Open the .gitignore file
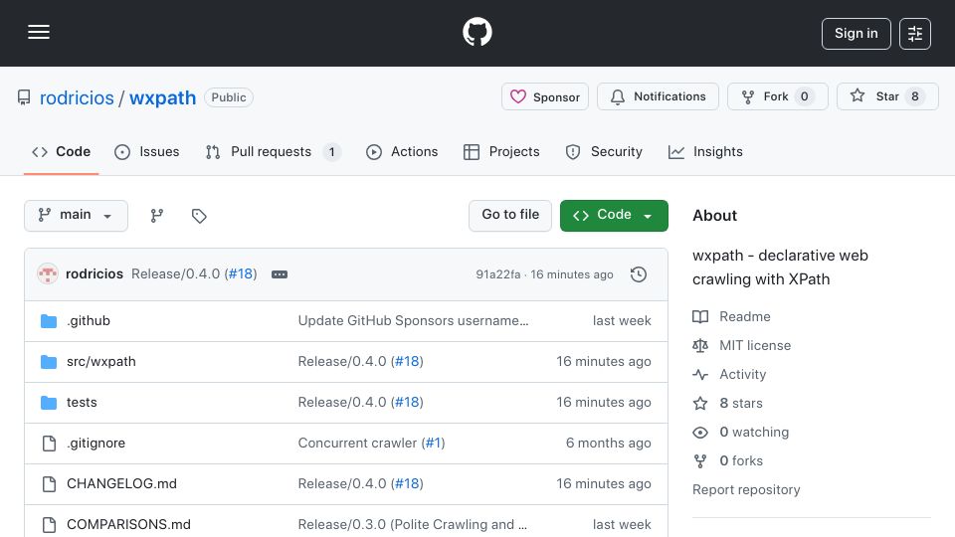The width and height of the screenshot is (955, 537). (x=95, y=444)
